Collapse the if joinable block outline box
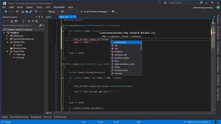Viewport: 221px width, 124px height. pos(63,108)
